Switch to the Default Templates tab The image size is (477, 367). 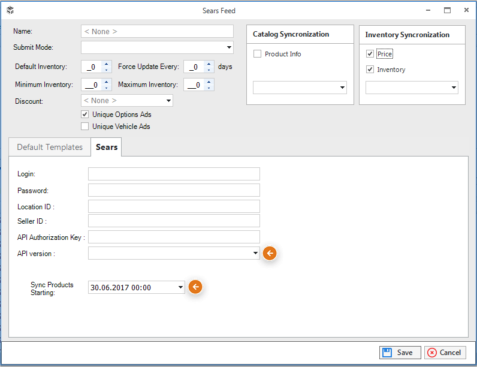pyautogui.click(x=50, y=148)
